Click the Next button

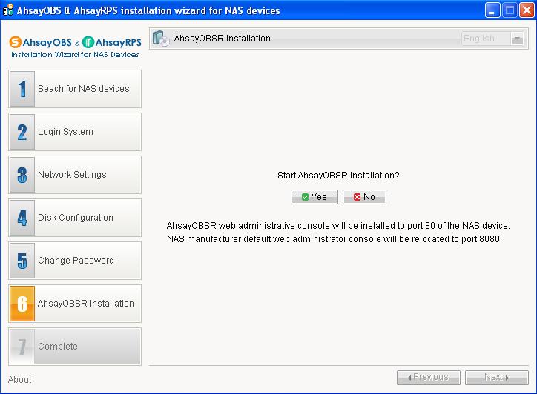coord(497,377)
